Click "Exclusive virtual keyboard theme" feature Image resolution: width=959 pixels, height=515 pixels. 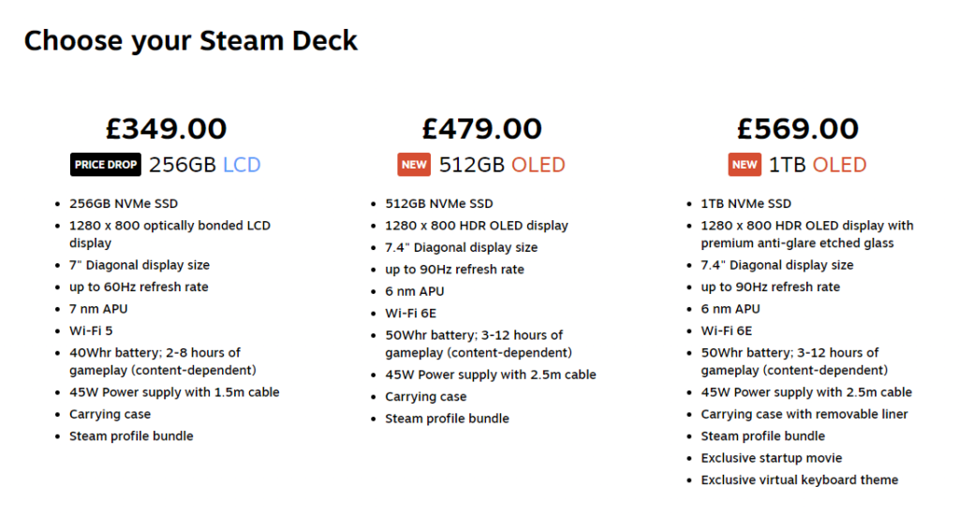(800, 479)
